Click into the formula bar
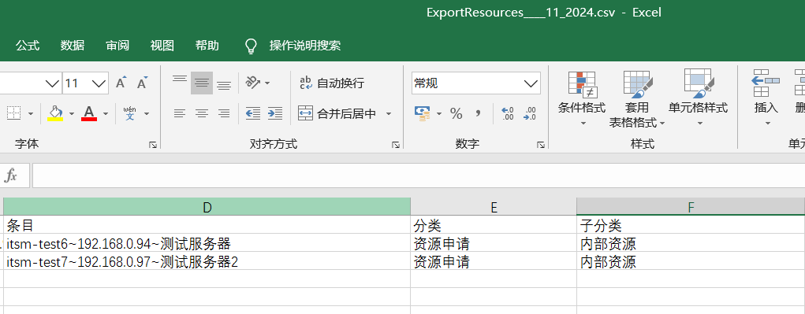The height and width of the screenshot is (314, 805). tap(419, 175)
